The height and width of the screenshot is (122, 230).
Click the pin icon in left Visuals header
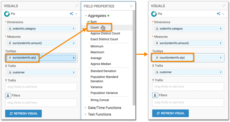tap(77, 6)
